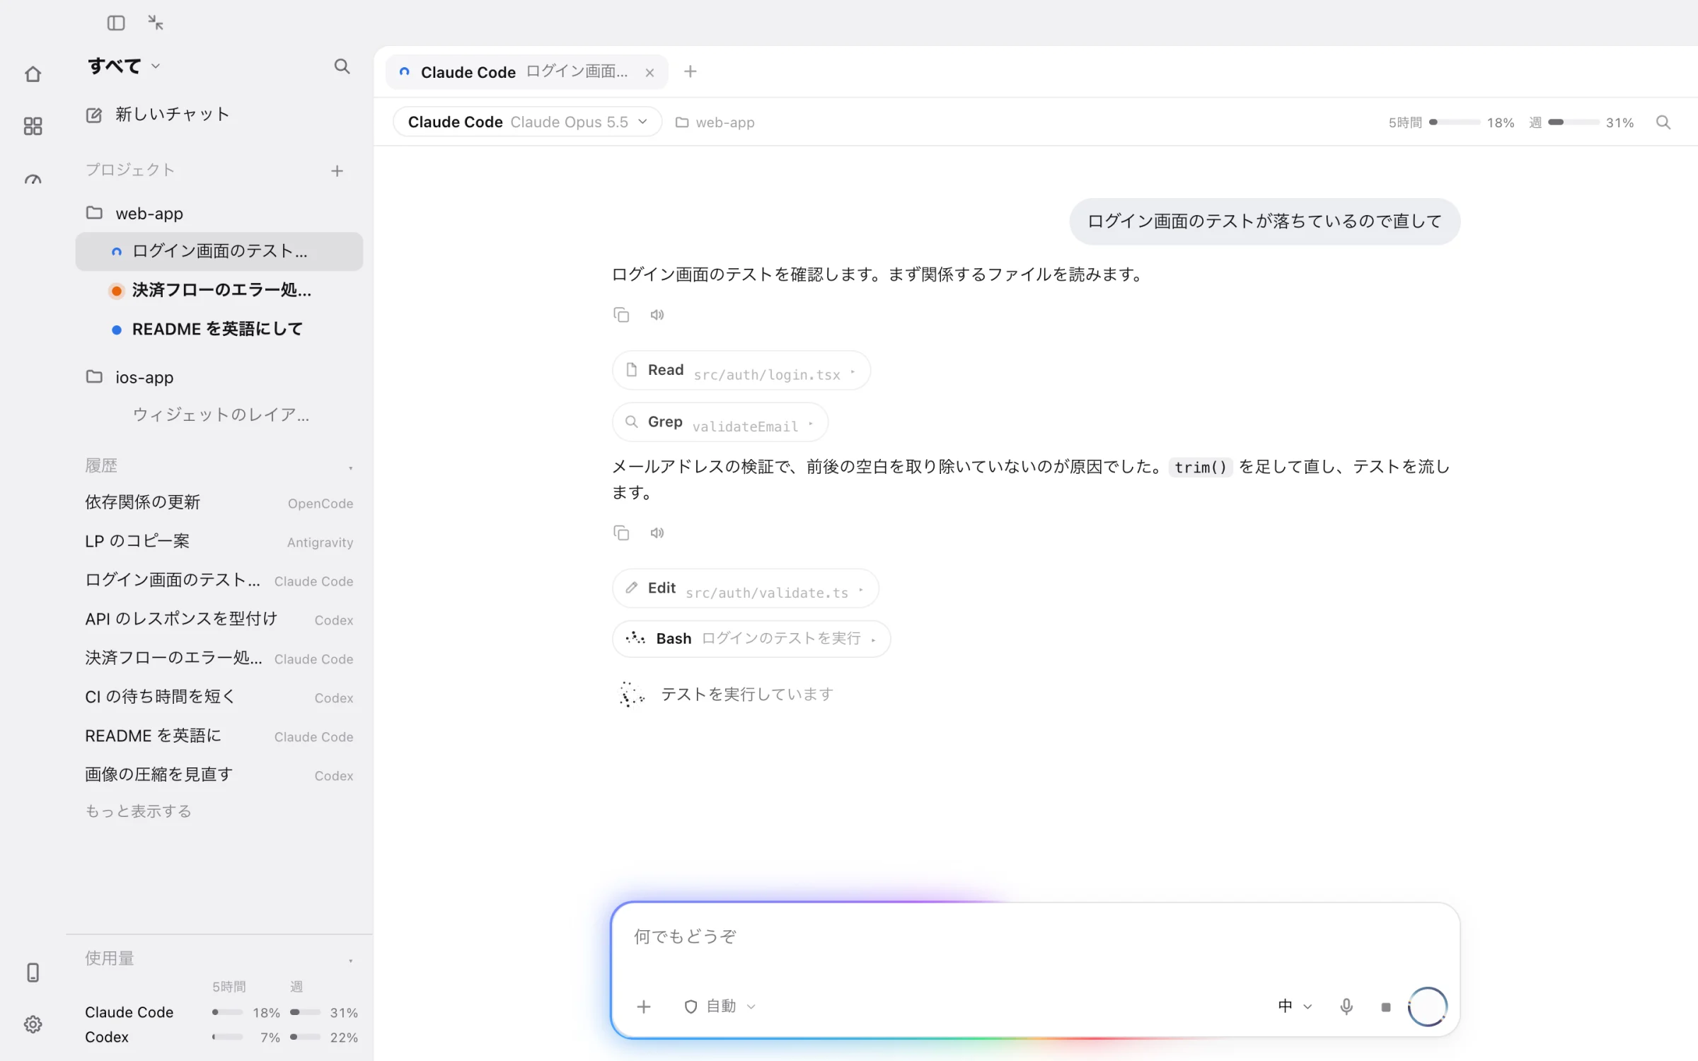The width and height of the screenshot is (1698, 1061).
Task: Open history item 依存関係の更新
Action: point(219,502)
